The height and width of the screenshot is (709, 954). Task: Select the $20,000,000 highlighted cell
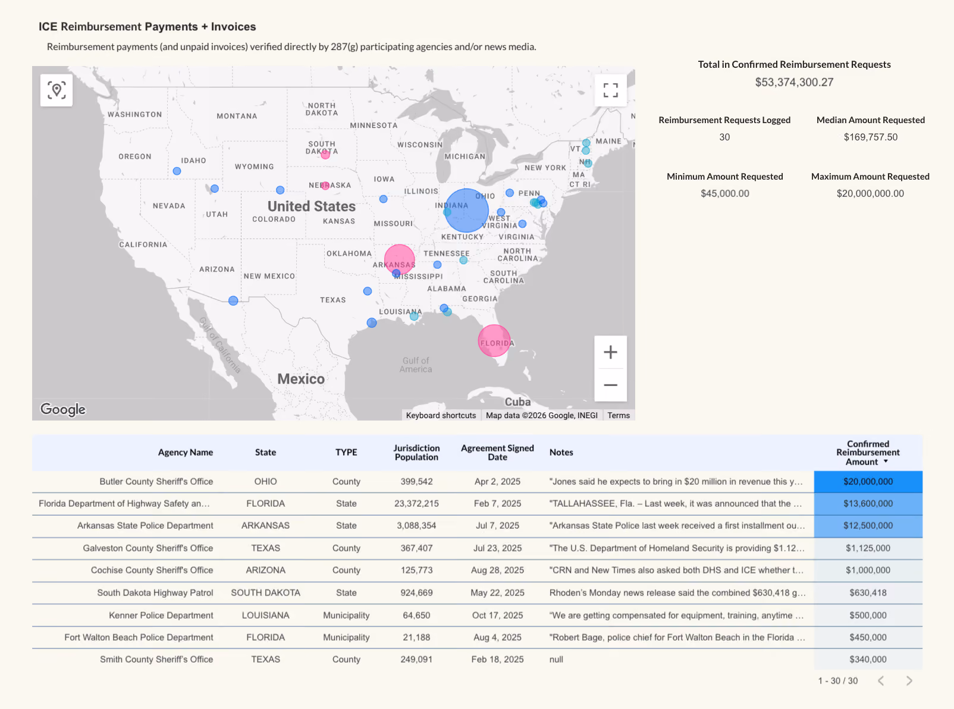(868, 482)
